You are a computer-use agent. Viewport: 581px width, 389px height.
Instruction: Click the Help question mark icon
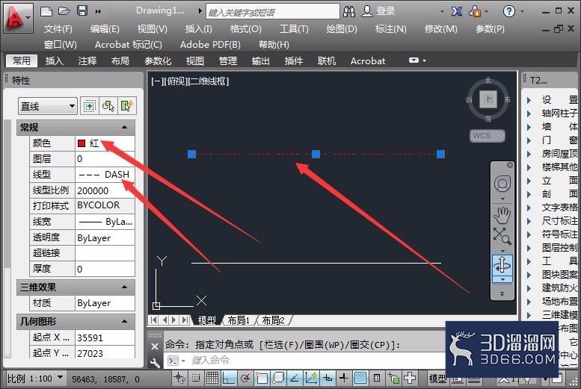pos(509,11)
